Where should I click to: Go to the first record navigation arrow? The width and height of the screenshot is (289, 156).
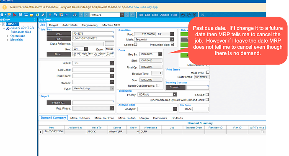81,15
